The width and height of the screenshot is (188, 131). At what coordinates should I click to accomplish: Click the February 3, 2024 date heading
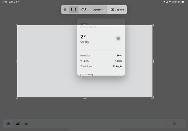tap(88, 27)
